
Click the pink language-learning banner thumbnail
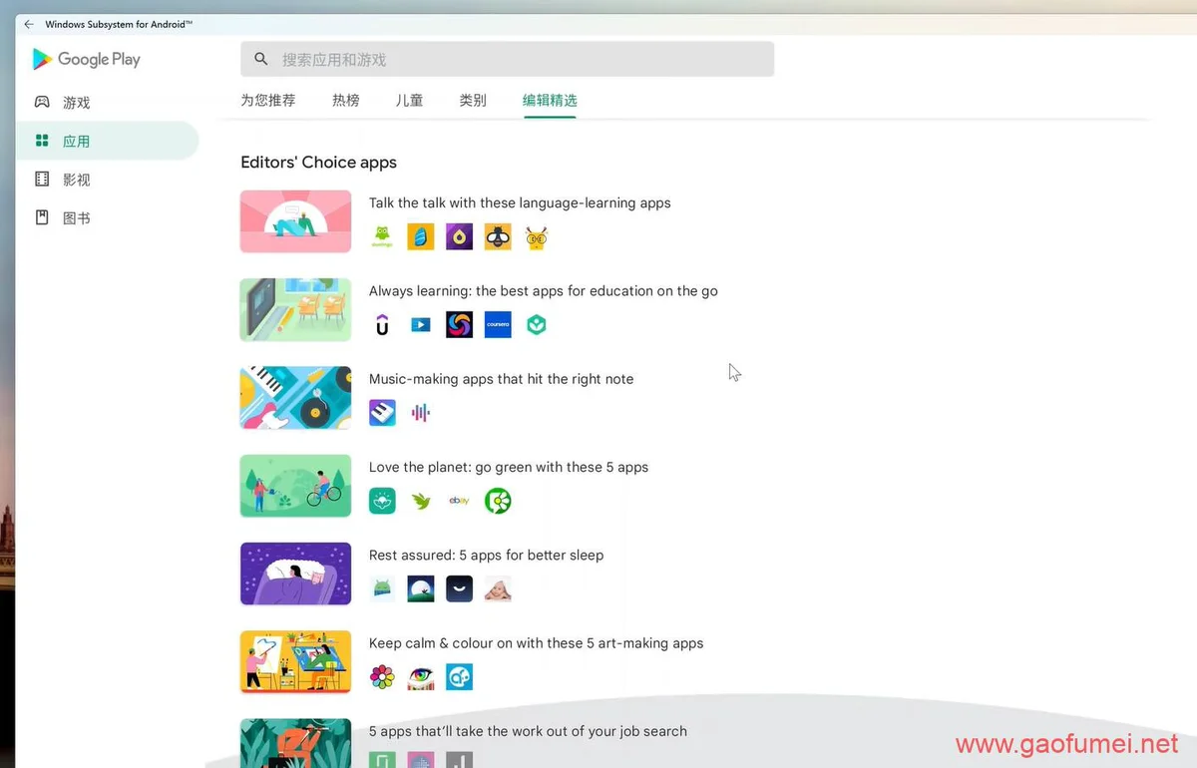(295, 221)
